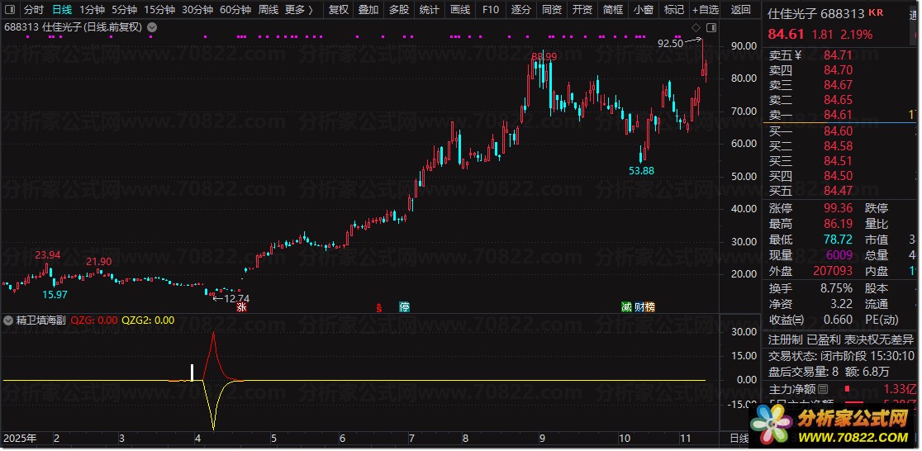Click the 同资 toolbar button
The height and width of the screenshot is (451, 922).
point(552,9)
